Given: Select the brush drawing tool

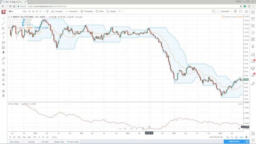Looking at the screenshot, I should click(x=4, y=33).
